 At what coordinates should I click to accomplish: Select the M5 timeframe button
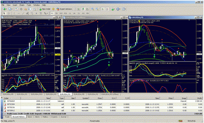click(56, 13)
